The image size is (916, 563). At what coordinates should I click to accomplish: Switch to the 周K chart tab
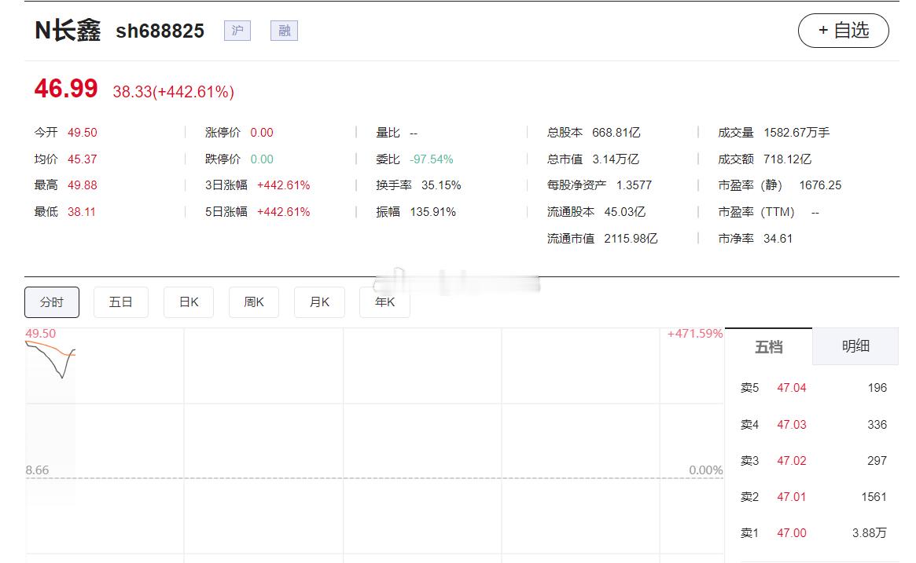[253, 302]
